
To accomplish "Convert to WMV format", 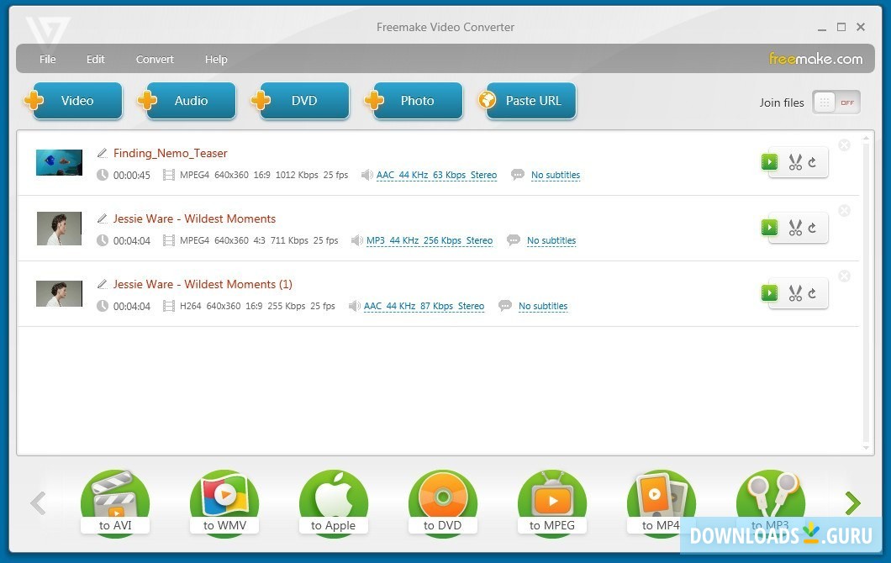I will coord(224,503).
